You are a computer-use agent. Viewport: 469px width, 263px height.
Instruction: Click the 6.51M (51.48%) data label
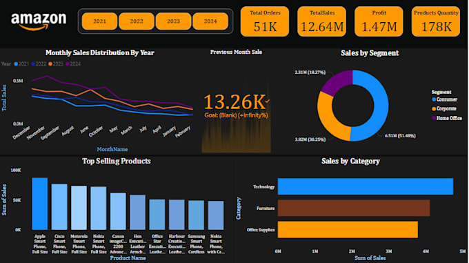pyautogui.click(x=400, y=136)
